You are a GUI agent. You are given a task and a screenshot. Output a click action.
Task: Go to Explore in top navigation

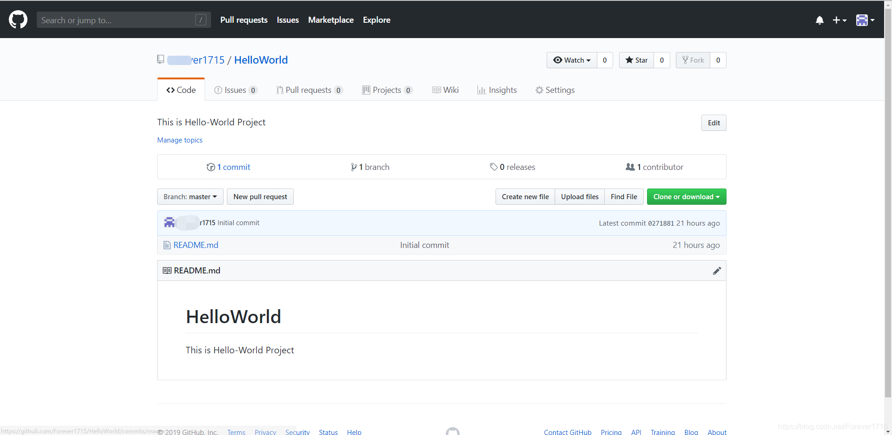coord(377,20)
